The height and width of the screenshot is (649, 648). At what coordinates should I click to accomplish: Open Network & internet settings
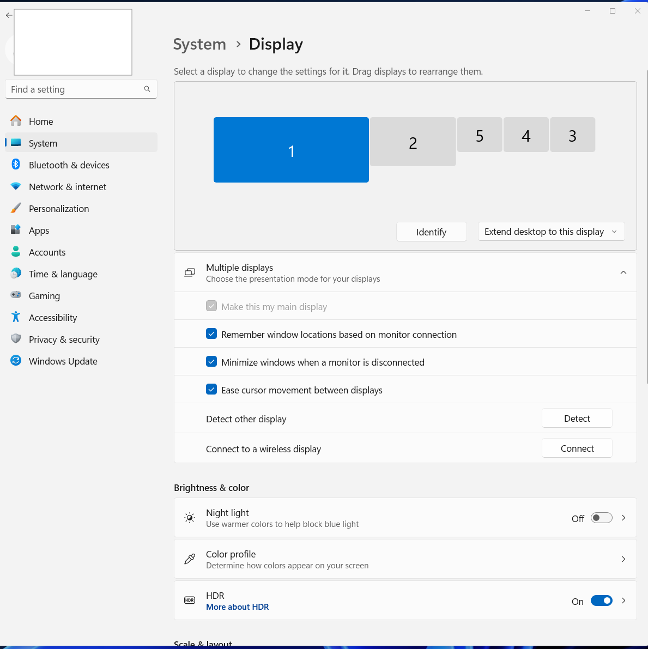pyautogui.click(x=81, y=187)
